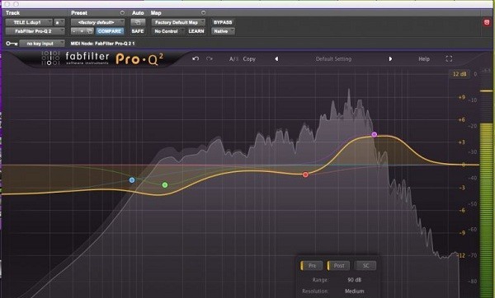Screen dimensions: 495x298
Task: Open the Native format selector
Action: click(x=224, y=31)
